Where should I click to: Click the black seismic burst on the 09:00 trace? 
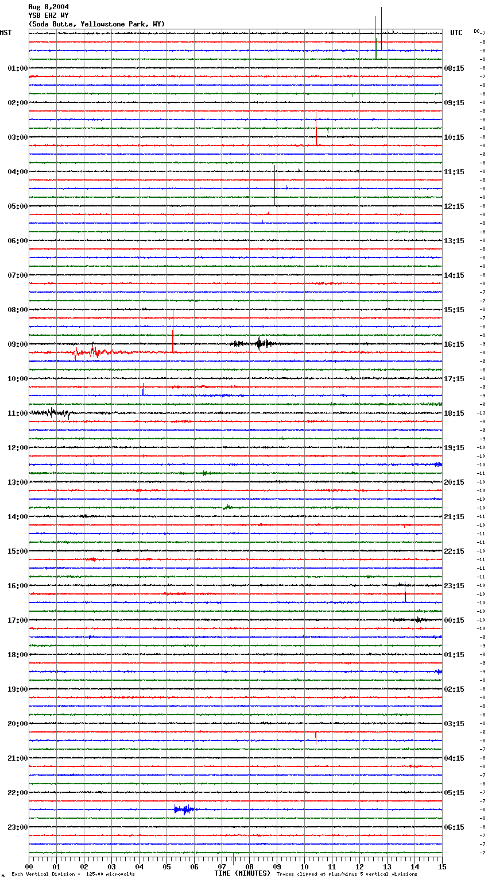[254, 343]
